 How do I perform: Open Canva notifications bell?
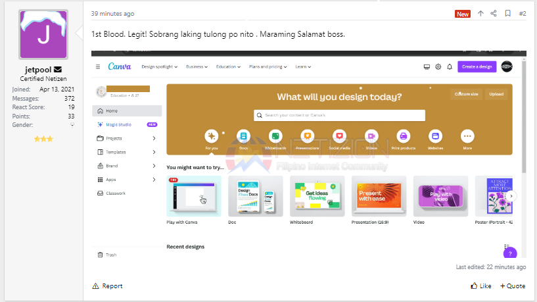[450, 67]
